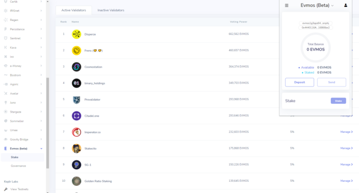Switch to the Active Validators tab
359x193 pixels.
[73, 10]
